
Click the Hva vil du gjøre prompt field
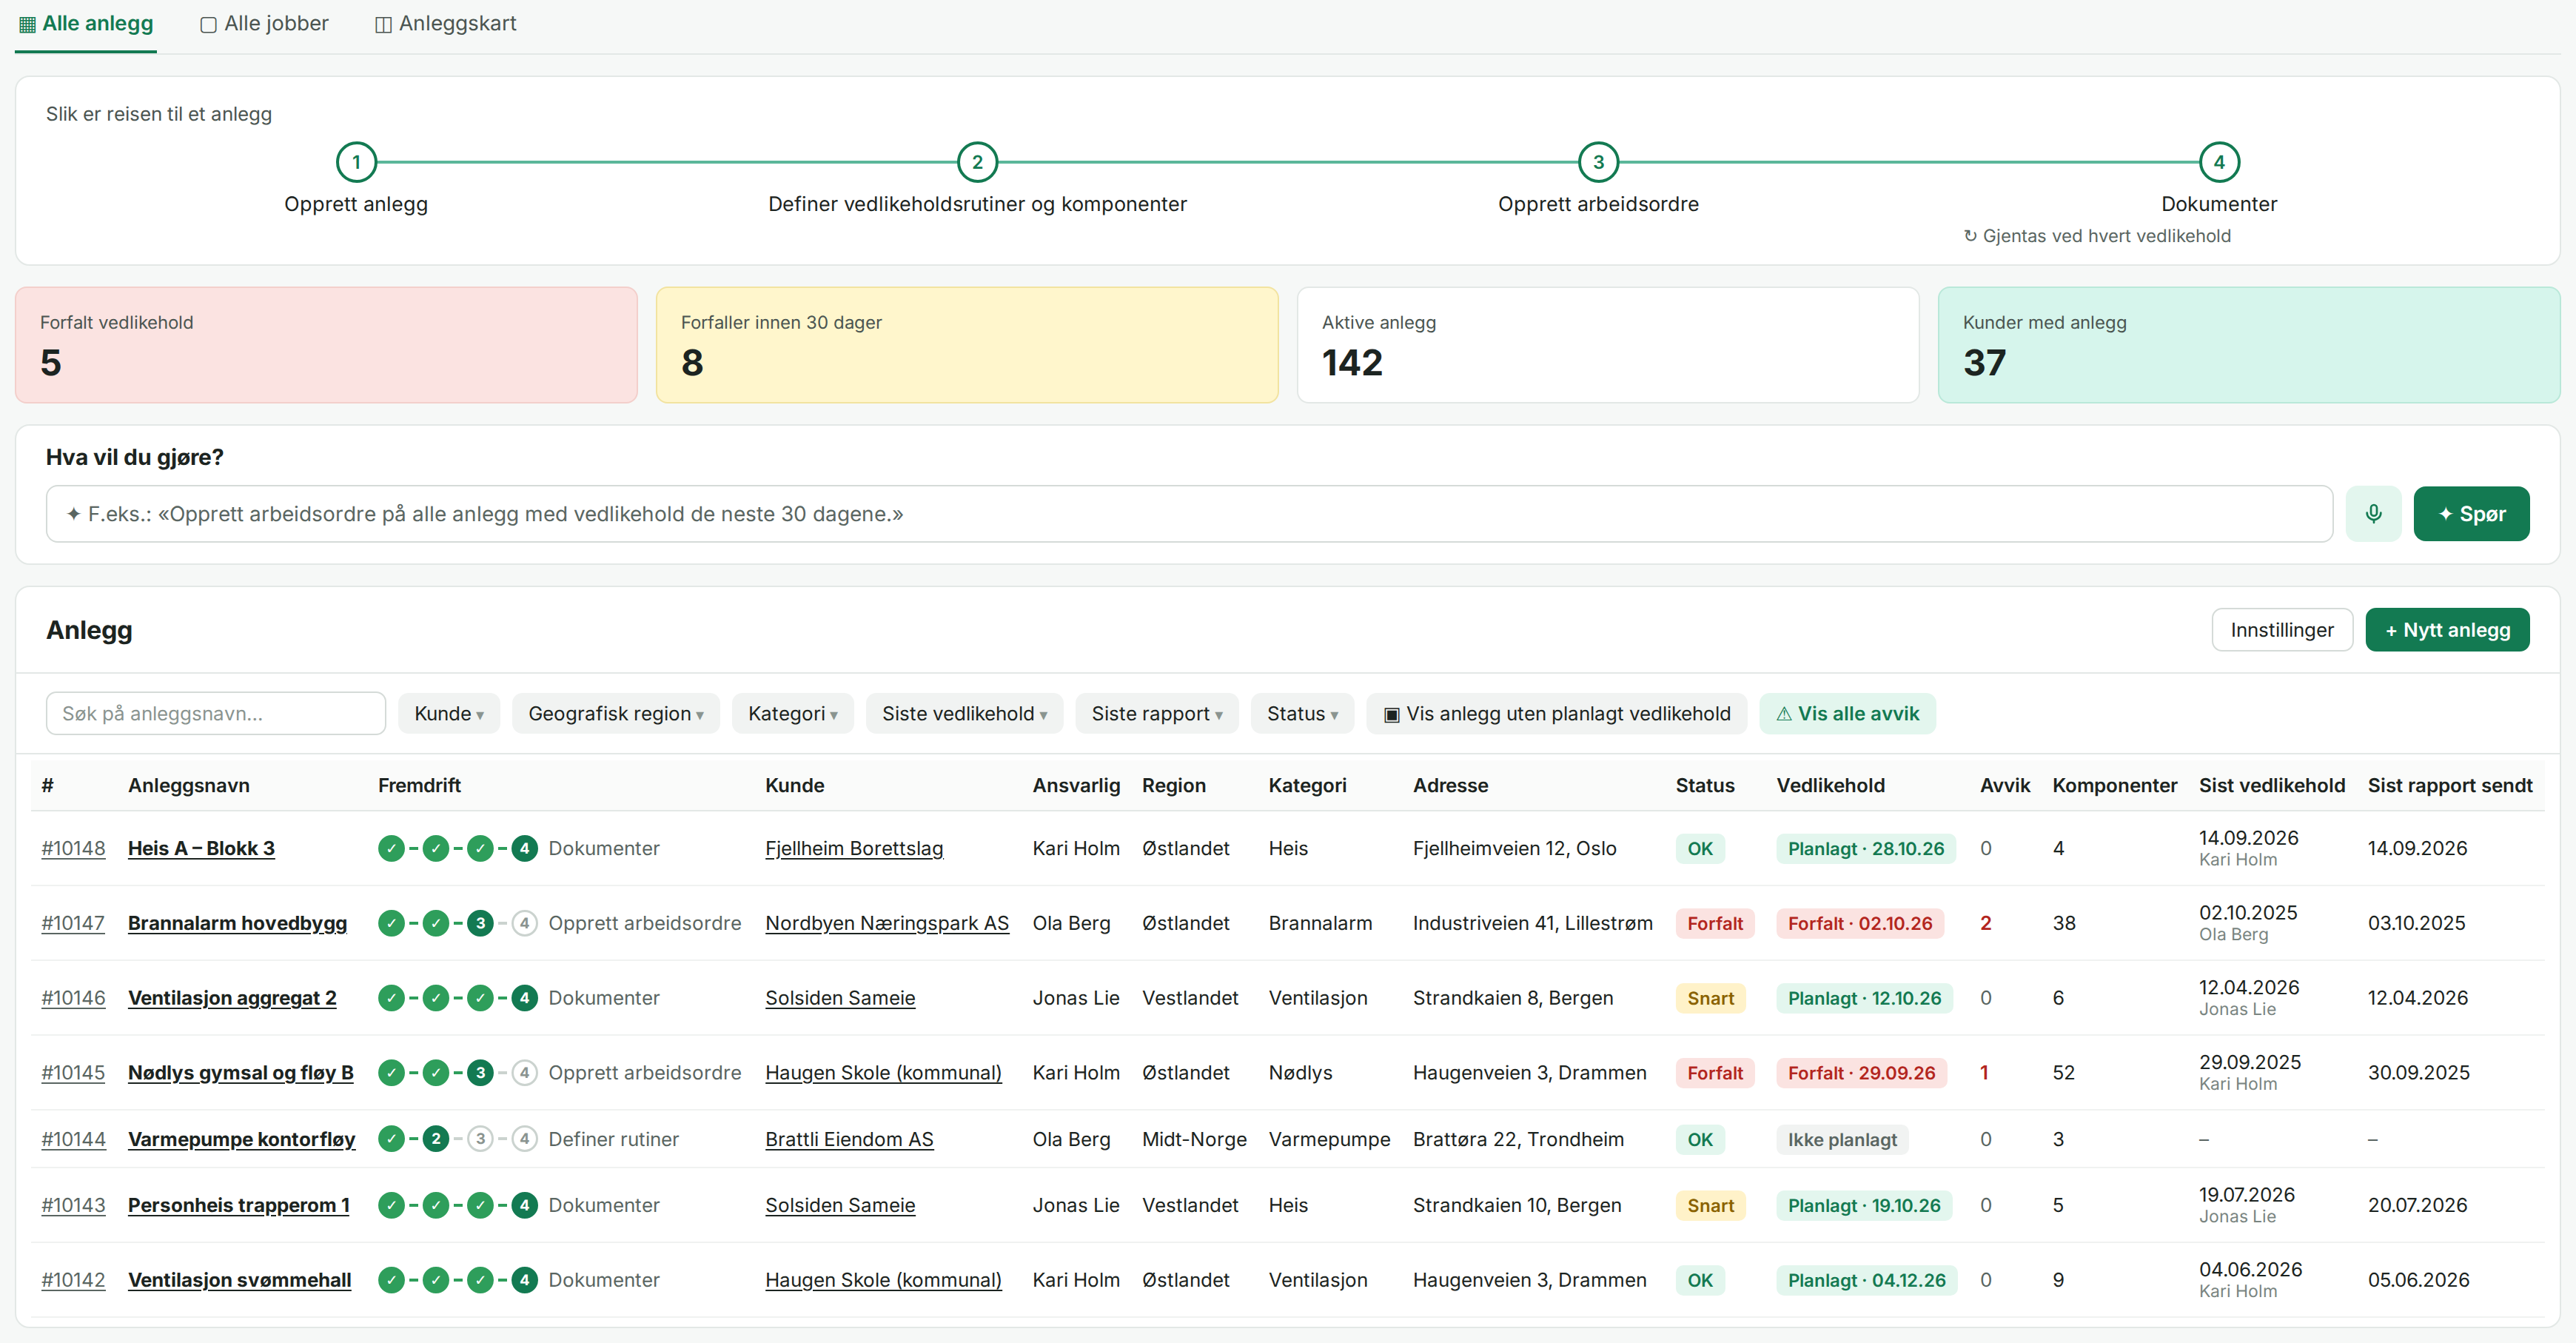tap(1189, 514)
